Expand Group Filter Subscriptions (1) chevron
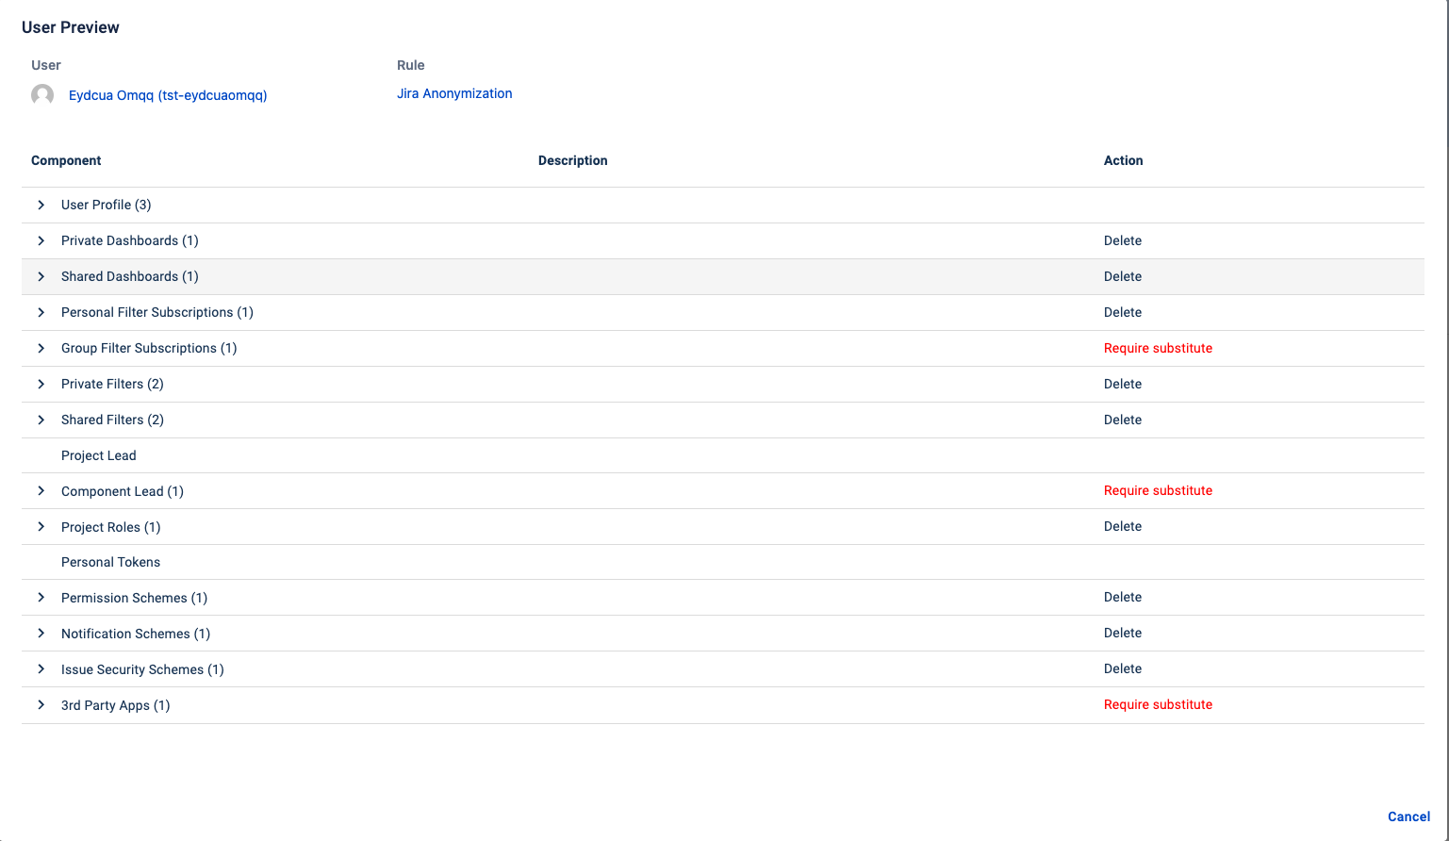This screenshot has height=841, width=1449. click(41, 348)
